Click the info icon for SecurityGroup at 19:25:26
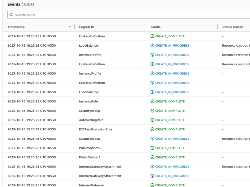 (152, 139)
